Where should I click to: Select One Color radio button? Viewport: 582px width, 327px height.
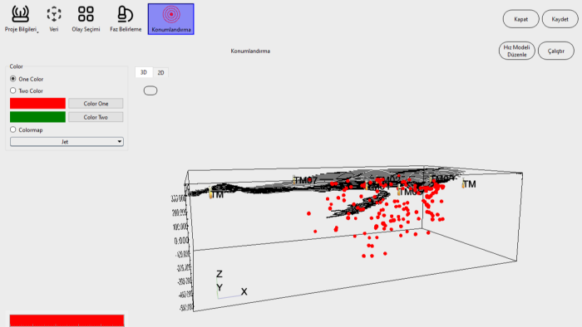pos(13,79)
